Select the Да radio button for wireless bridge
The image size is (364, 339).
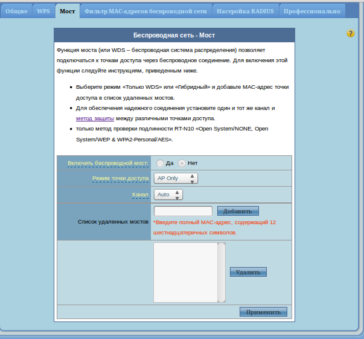coord(160,163)
